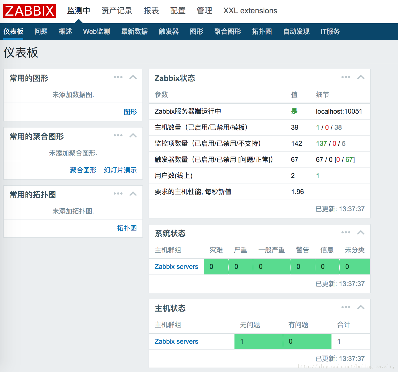Go to the 问题 submenu tab
The image size is (398, 372).
pyautogui.click(x=41, y=31)
